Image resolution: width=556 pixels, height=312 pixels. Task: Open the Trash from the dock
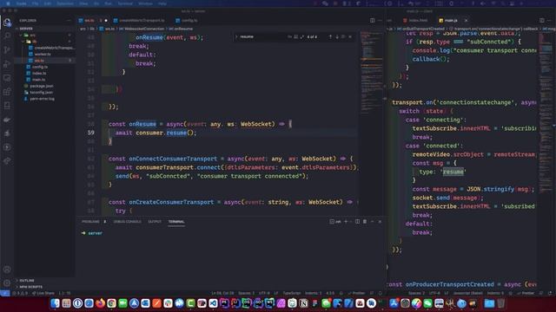(500, 303)
